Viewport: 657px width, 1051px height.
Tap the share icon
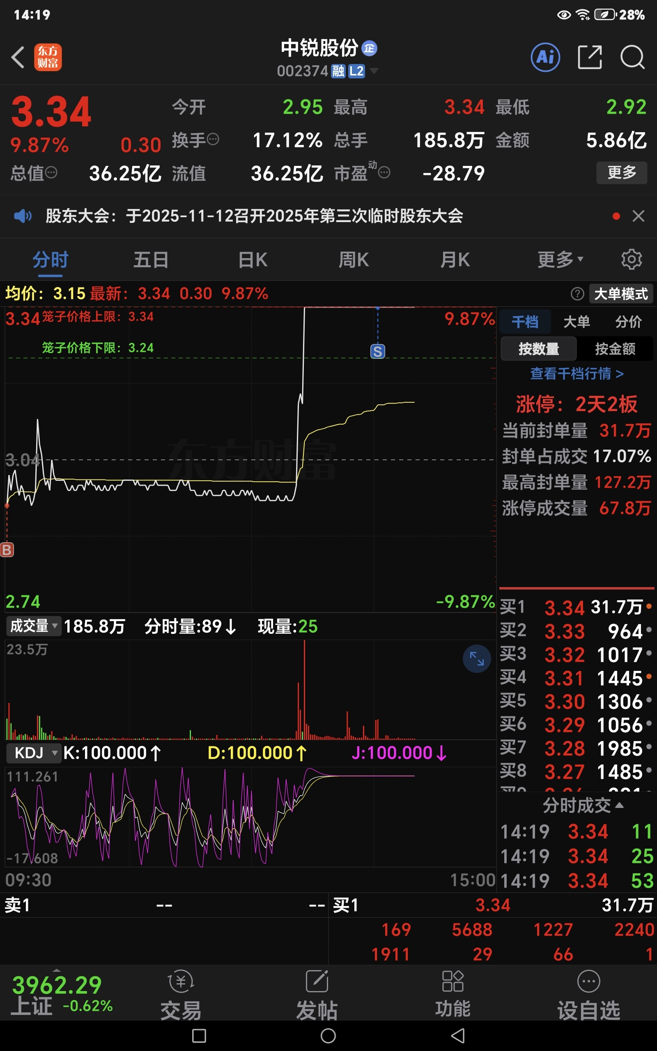pos(590,57)
